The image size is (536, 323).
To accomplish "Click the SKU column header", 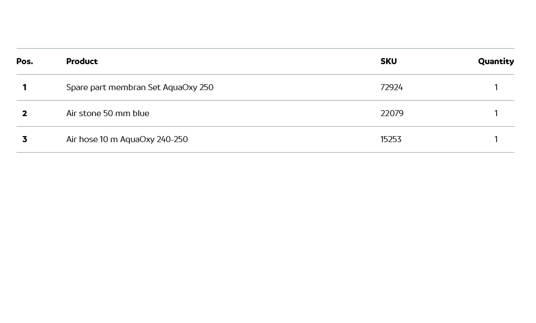I will click(388, 61).
